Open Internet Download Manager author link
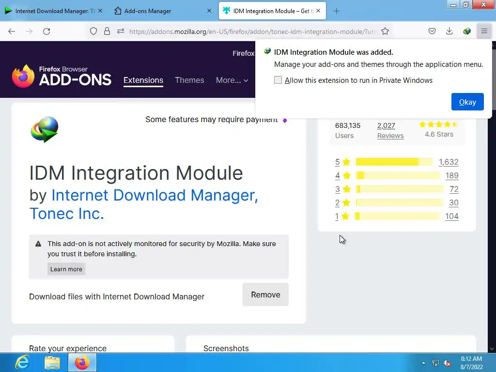 [155, 195]
